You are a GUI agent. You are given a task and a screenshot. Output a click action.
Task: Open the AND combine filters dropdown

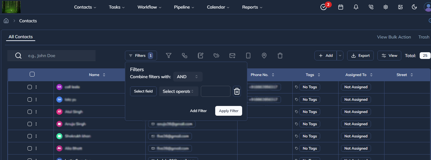coord(188,77)
